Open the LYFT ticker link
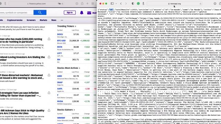Image resolution: width=221 pixels, height=124 pixels. (59, 53)
